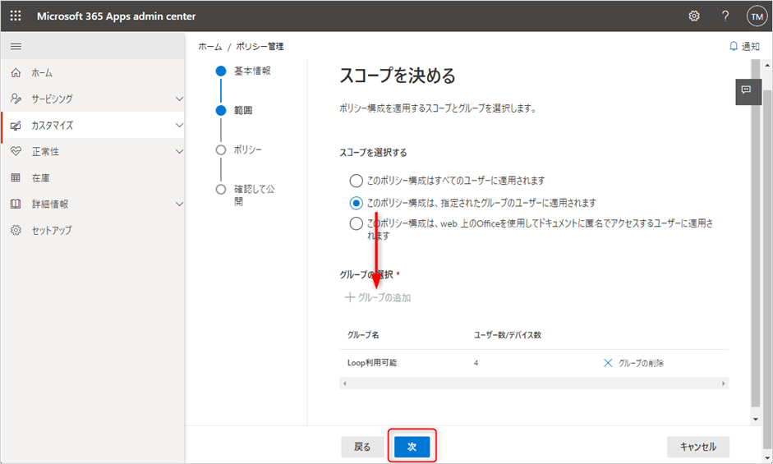
Task: Click the plus icon for グループの追加
Action: (349, 297)
